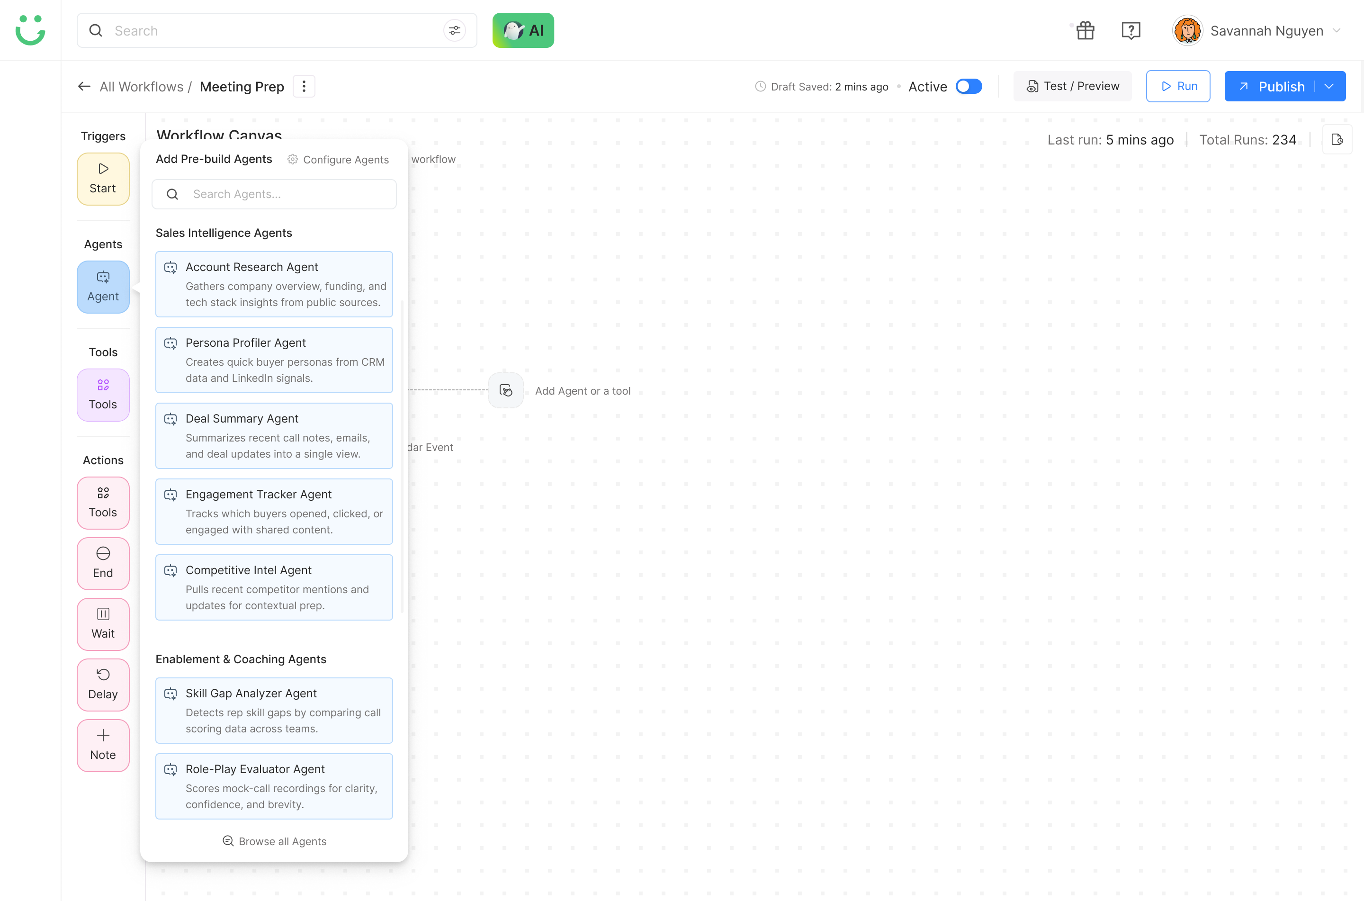Click the Add Agent or tool node
1364x901 pixels.
point(505,391)
